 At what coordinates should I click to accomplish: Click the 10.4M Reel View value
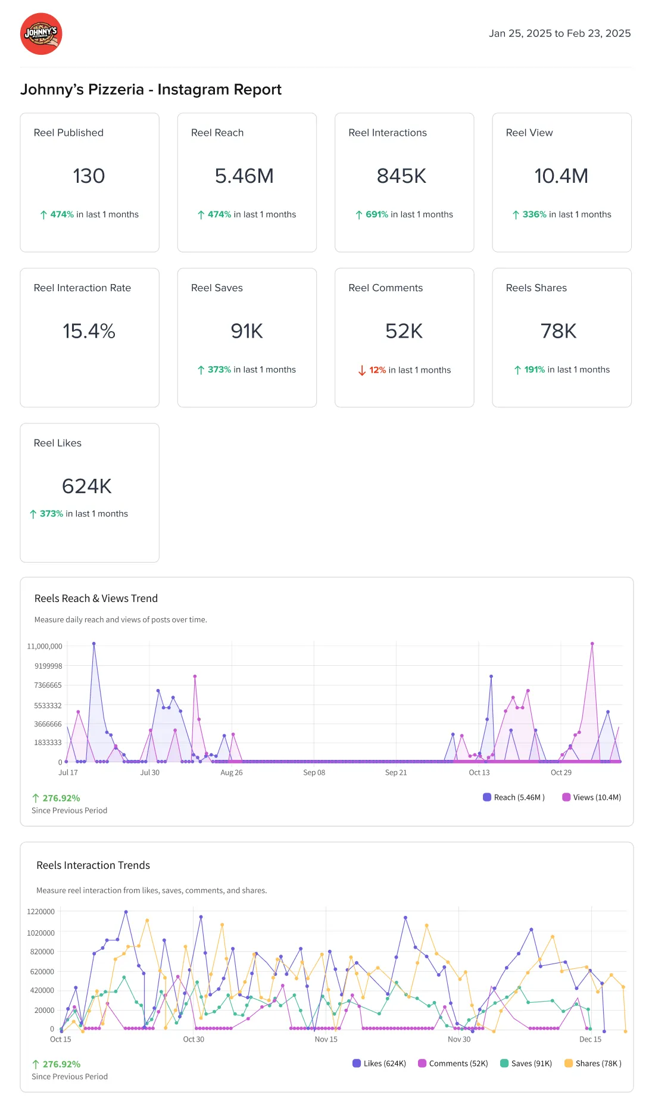[561, 176]
